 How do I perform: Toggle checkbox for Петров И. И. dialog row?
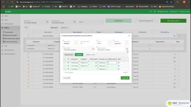click(x=64, y=63)
